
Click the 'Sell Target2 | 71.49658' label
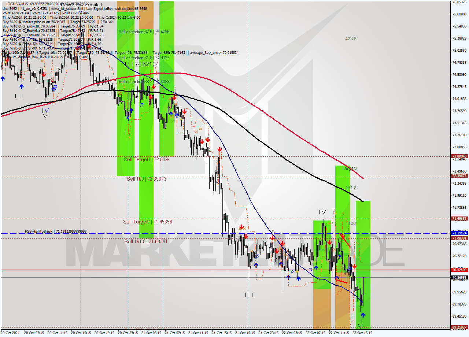pyautogui.click(x=148, y=222)
